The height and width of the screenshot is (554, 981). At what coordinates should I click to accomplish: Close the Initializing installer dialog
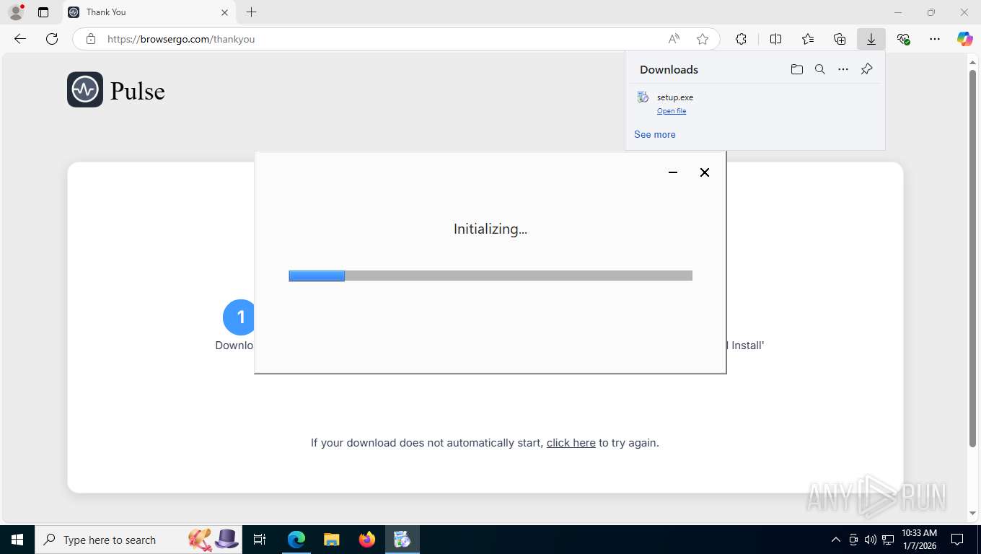pos(705,172)
